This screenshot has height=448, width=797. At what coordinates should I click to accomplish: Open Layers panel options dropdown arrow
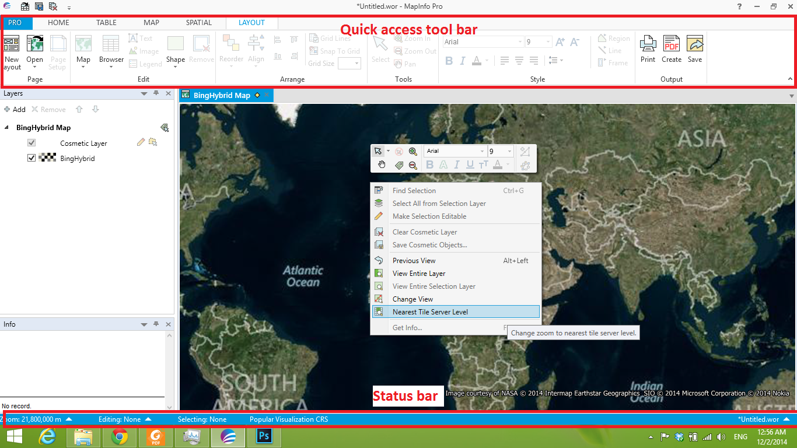144,93
